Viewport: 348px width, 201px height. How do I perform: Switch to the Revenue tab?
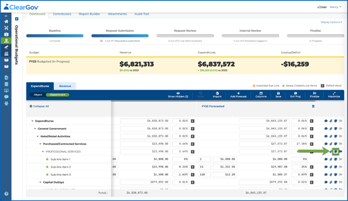65,86
